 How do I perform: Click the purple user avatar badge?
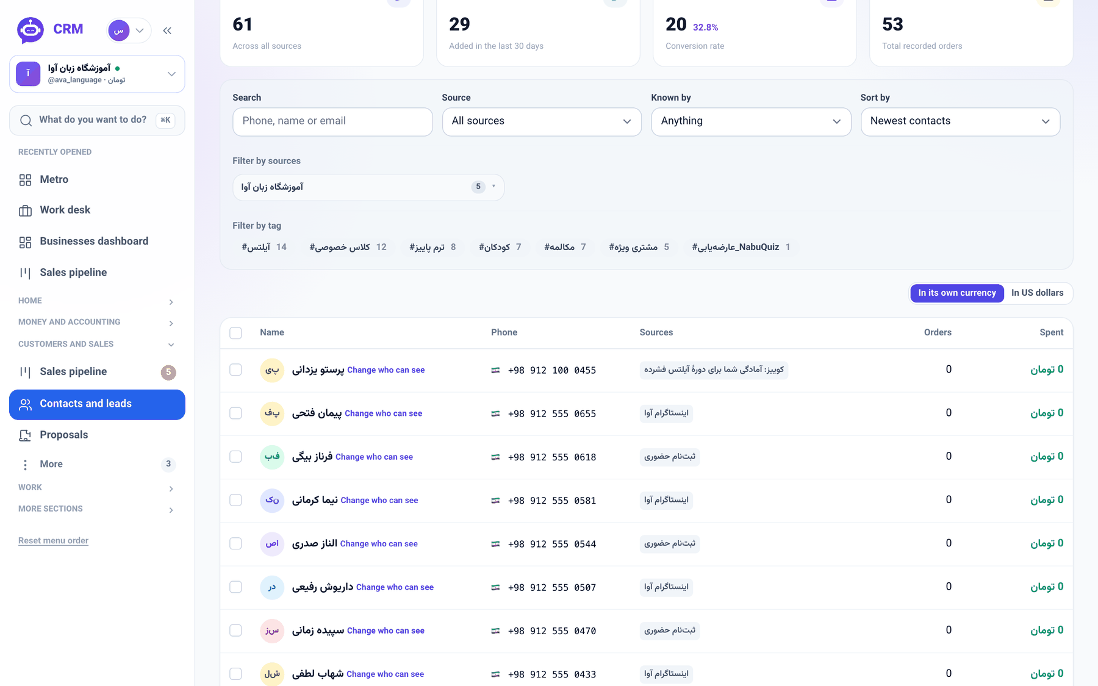pyautogui.click(x=118, y=30)
